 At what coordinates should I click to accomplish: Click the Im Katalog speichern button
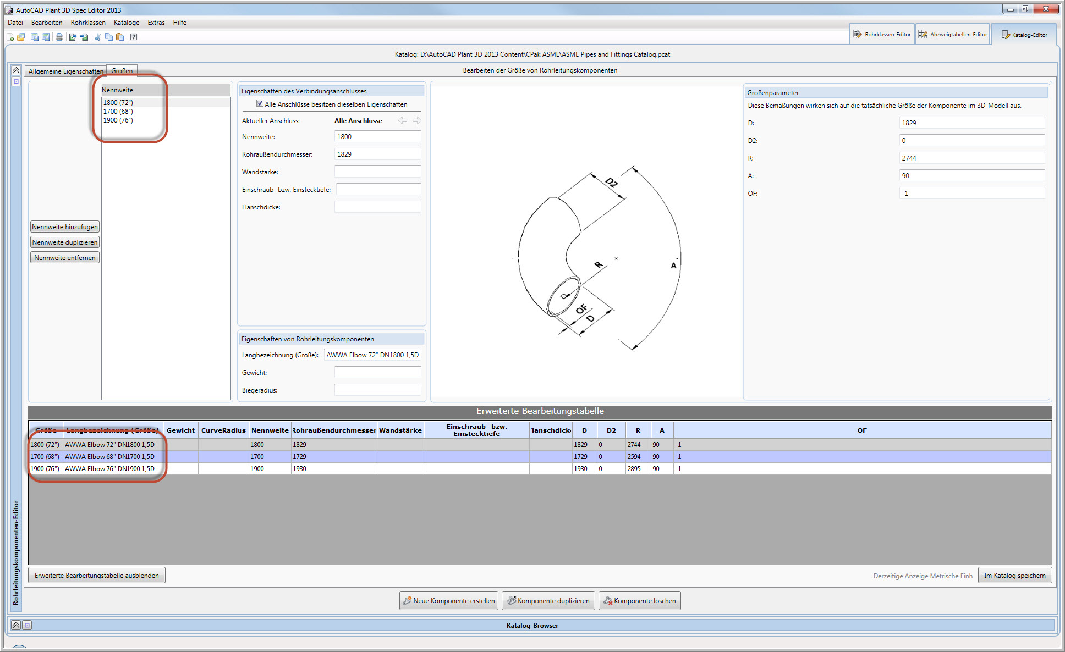click(x=1015, y=576)
